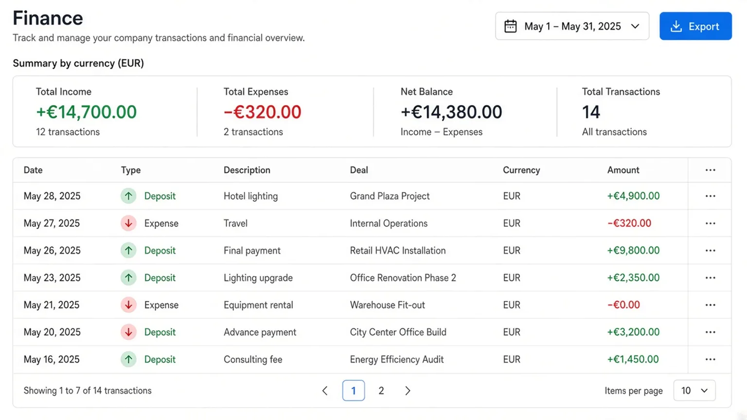The height and width of the screenshot is (420, 747).
Task: Select pagination page 1
Action: pos(354,390)
